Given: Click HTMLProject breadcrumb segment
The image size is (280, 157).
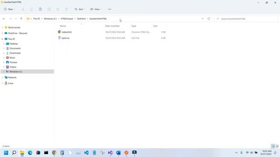Looking at the screenshot, I should 67,19.
